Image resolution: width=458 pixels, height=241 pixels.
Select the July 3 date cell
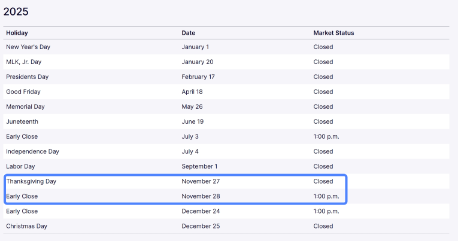(x=190, y=136)
